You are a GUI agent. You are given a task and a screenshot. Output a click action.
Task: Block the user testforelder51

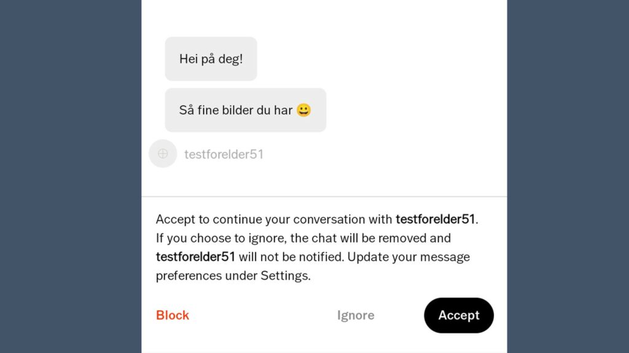pyautogui.click(x=173, y=316)
